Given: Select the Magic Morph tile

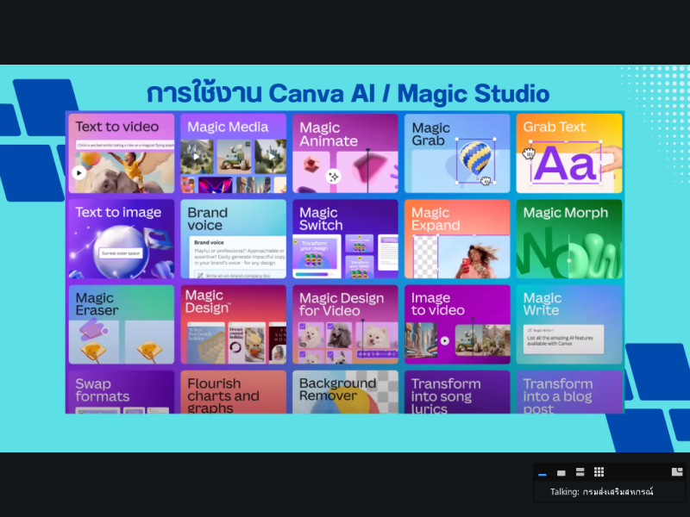Looking at the screenshot, I should click(569, 239).
